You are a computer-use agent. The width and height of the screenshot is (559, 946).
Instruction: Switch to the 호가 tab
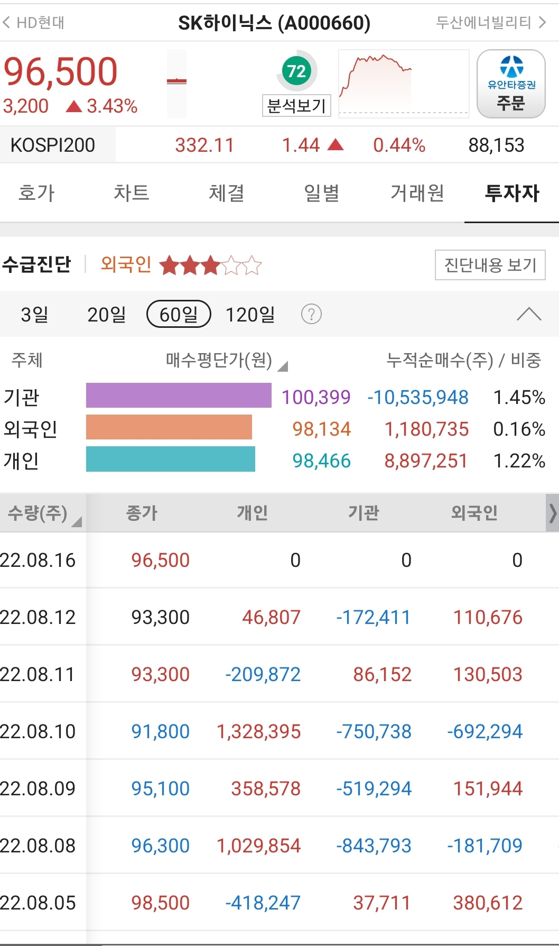click(36, 193)
